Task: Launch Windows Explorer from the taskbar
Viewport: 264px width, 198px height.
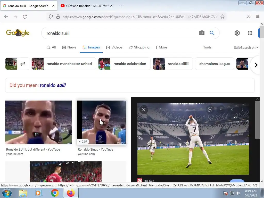Action: 23,193
